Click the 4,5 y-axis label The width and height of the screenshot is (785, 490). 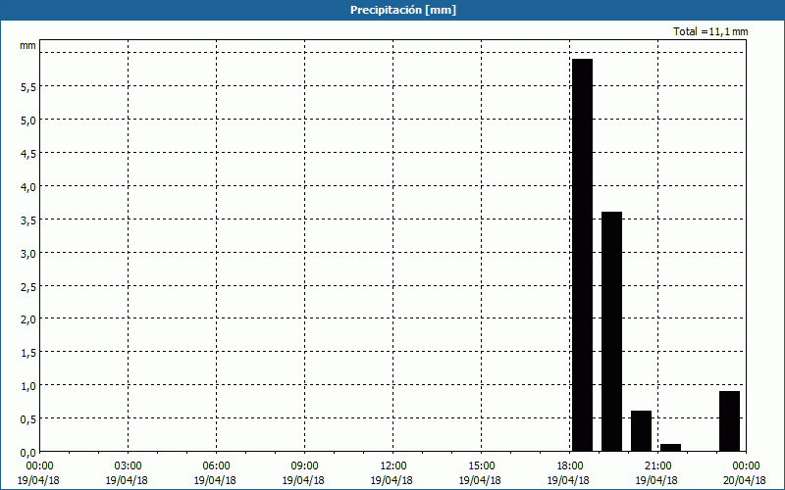click(28, 154)
